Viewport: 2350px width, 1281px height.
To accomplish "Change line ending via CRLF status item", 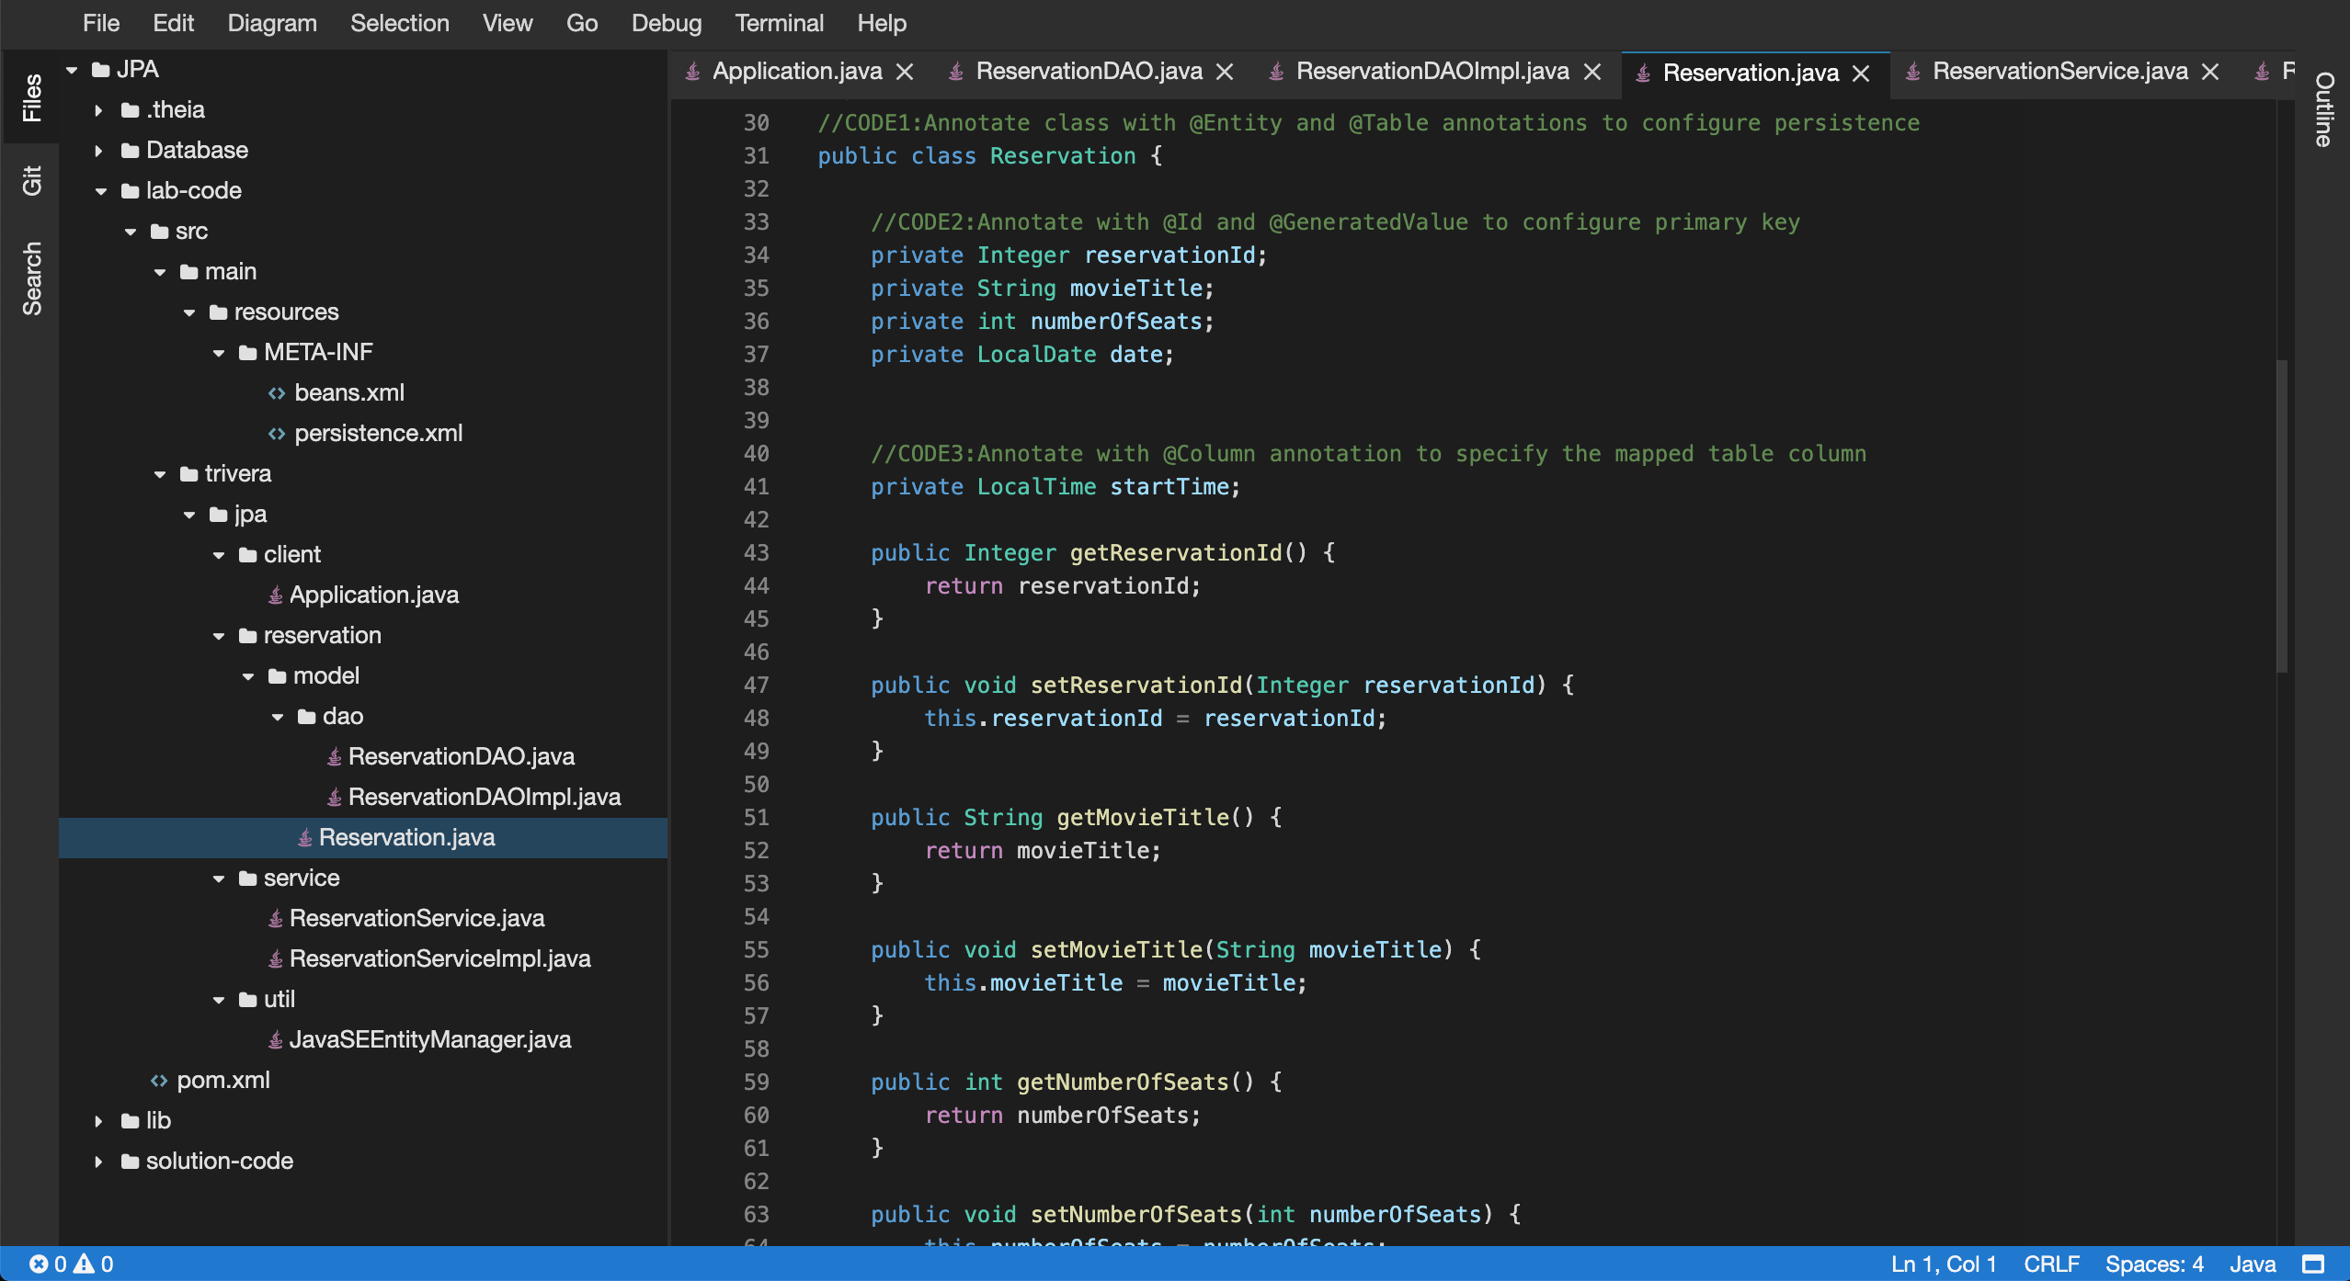I will pyautogui.click(x=2051, y=1264).
